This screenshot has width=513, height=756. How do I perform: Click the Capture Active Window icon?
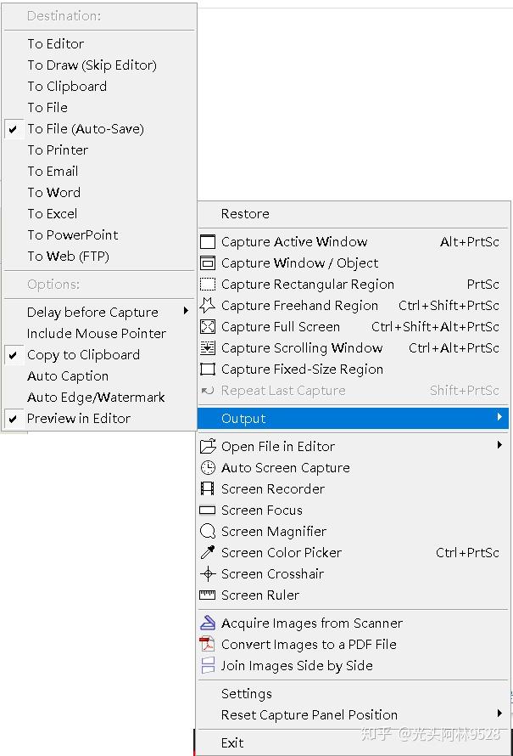tap(208, 242)
